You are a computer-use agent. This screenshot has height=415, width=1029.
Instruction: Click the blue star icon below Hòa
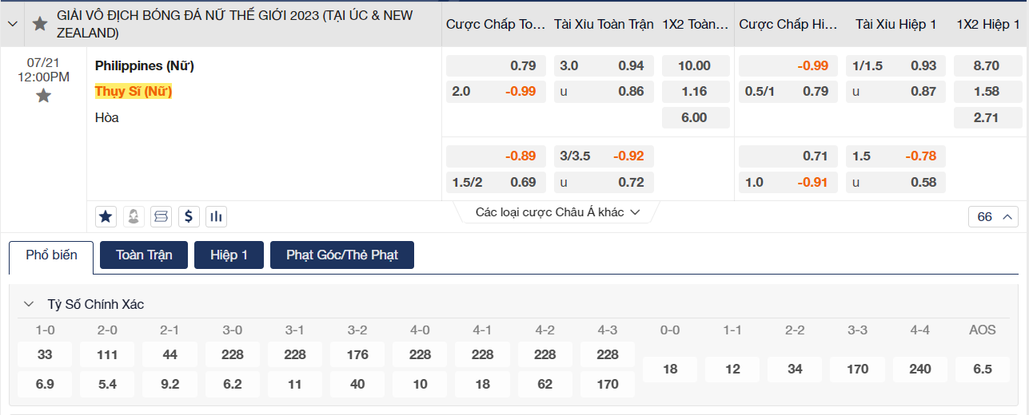tap(106, 215)
